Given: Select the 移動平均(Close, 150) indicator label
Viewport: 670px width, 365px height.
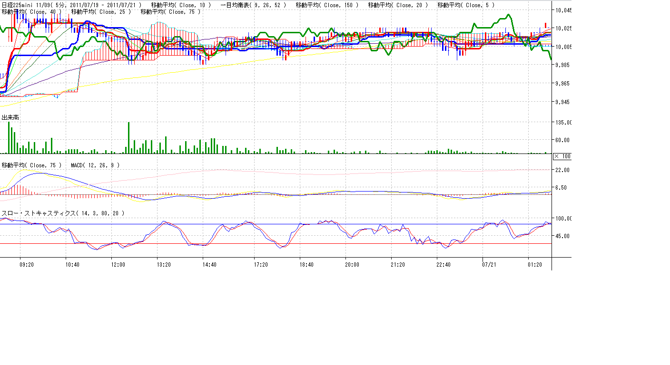Looking at the screenshot, I should coord(327,5).
